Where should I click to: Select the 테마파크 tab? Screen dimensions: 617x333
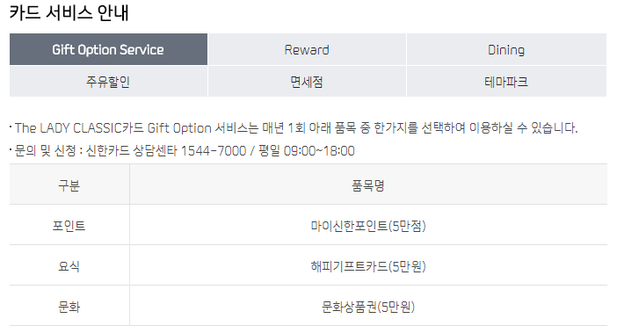(x=506, y=82)
